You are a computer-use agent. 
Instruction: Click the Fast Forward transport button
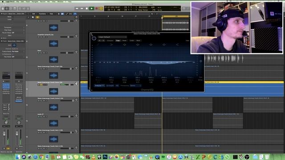(82, 8)
